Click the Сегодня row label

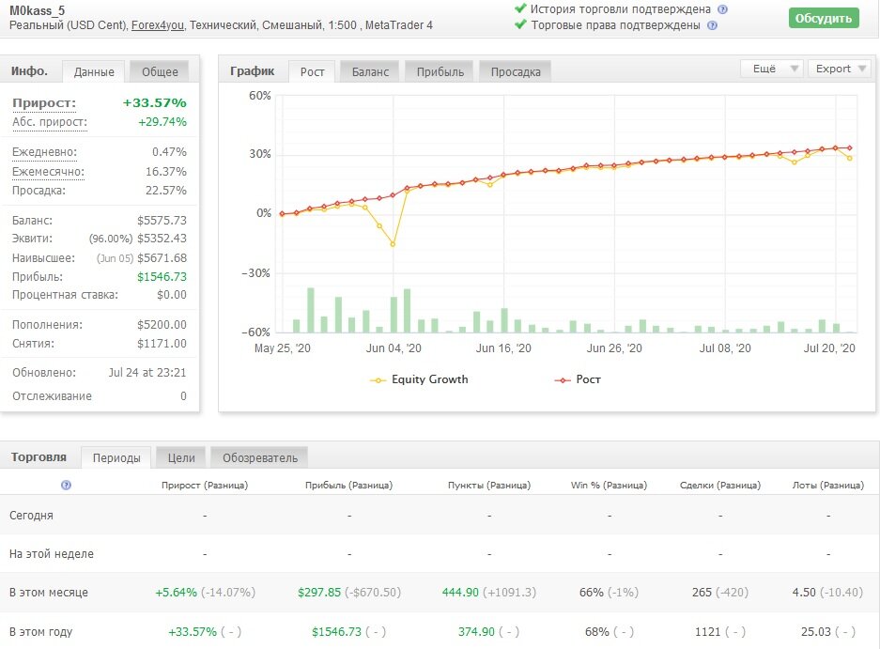click(31, 516)
